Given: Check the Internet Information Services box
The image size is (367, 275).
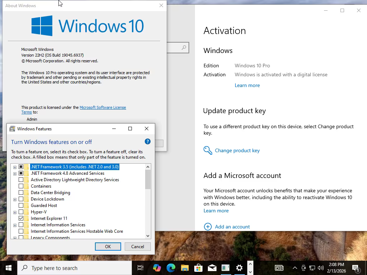Looking at the screenshot, I should point(21,225).
